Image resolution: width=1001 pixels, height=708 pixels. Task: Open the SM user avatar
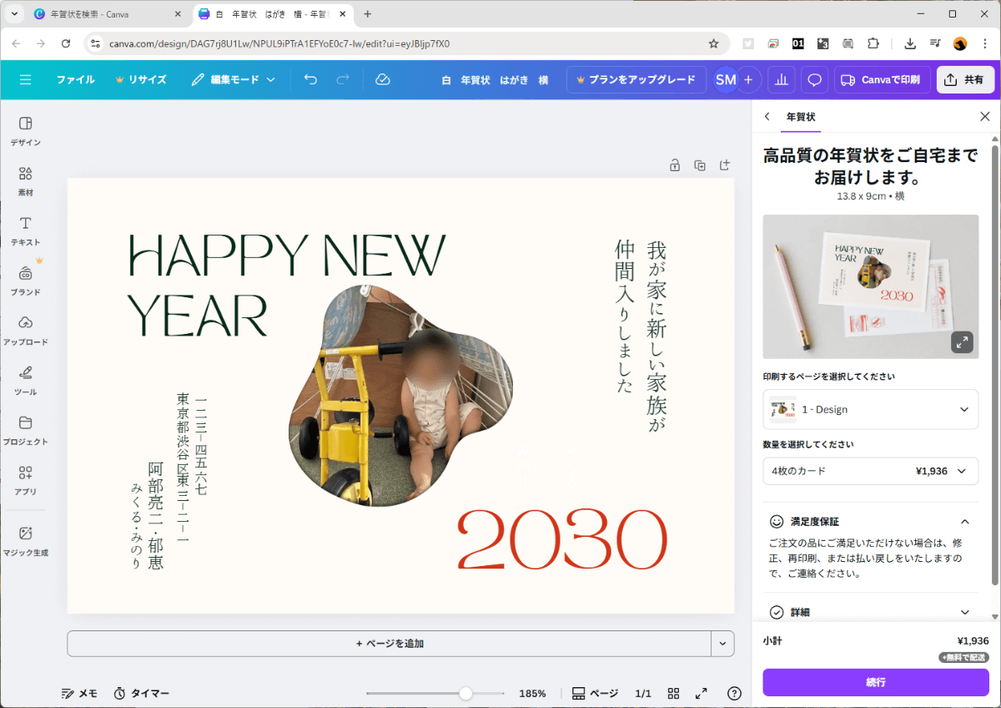[726, 79]
